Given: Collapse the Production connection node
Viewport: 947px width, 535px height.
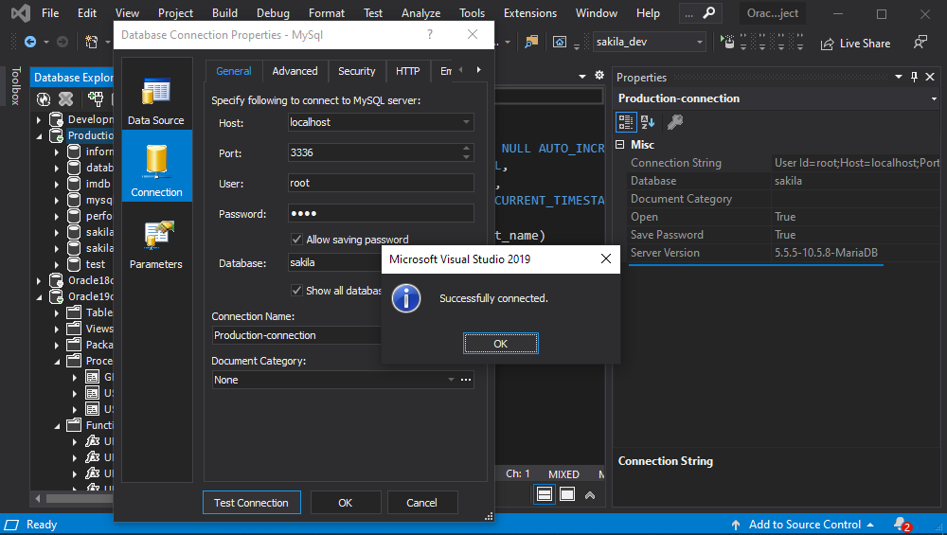Looking at the screenshot, I should (x=39, y=135).
